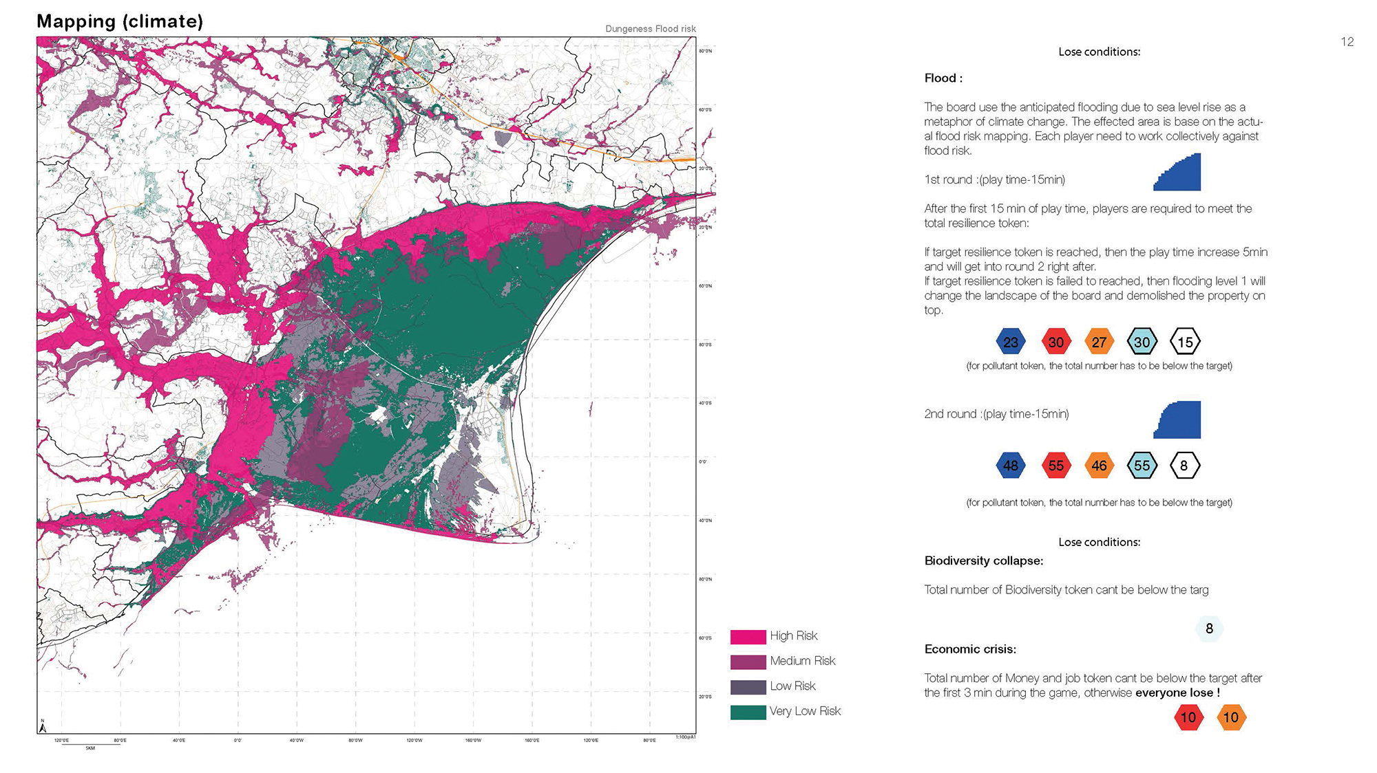The image size is (1377, 773).
Task: Click the blue hexagon token numbered 23
Action: (1010, 342)
